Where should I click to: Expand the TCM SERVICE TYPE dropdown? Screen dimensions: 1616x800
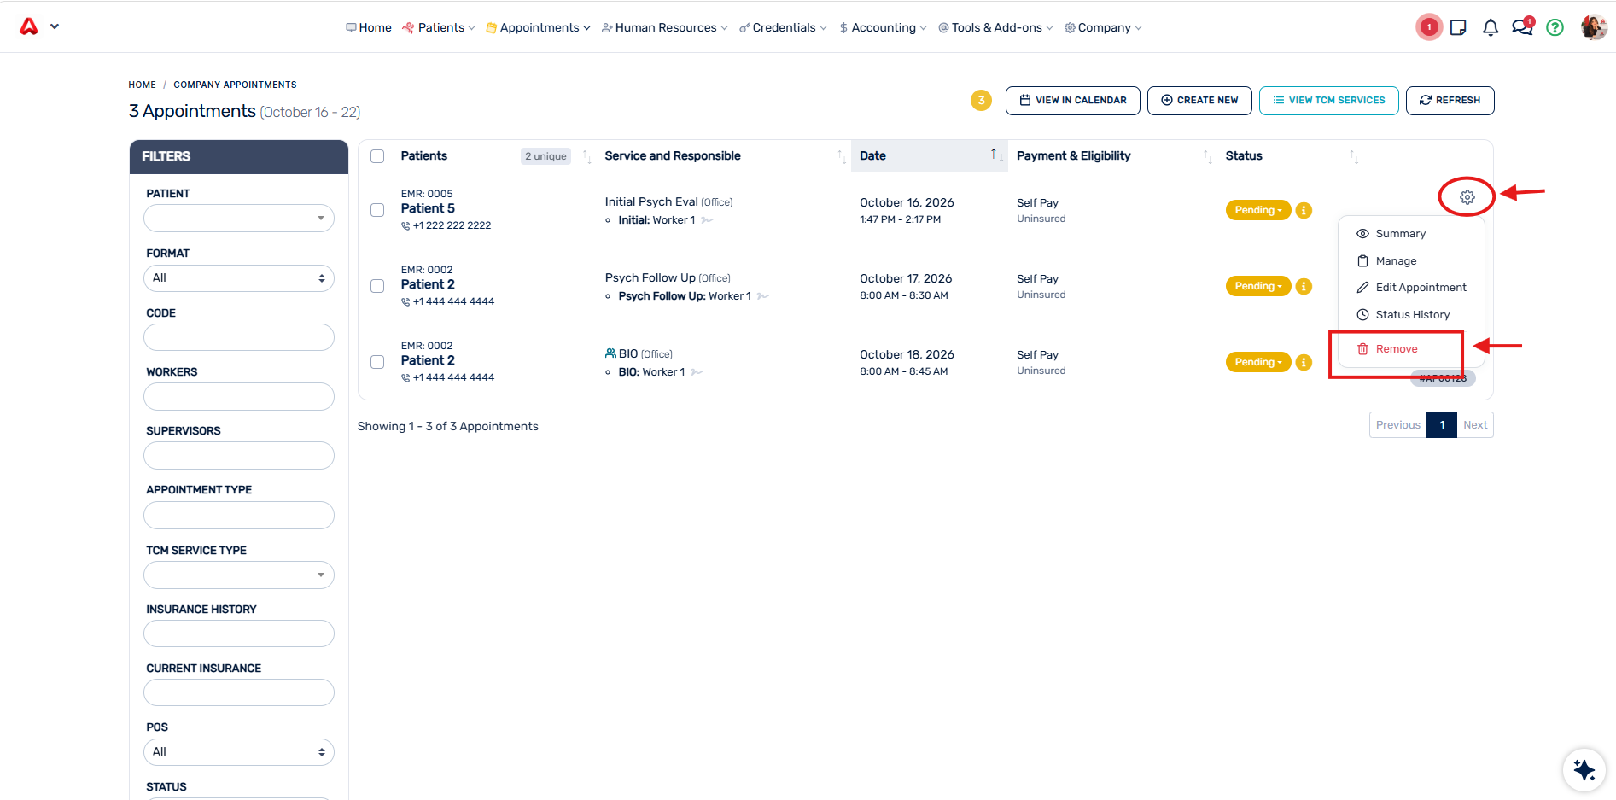click(x=239, y=575)
